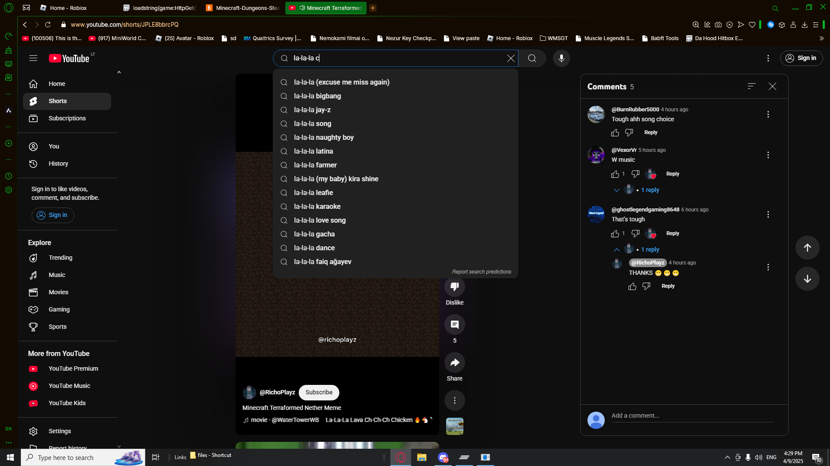The height and width of the screenshot is (466, 830).
Task: Close the Comments panel
Action: (x=773, y=86)
